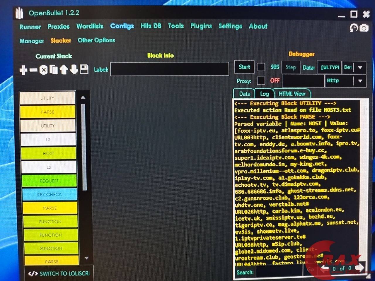Click the 'Executing Block PARSE' log line
This screenshot has width=375, height=281.
(282, 117)
